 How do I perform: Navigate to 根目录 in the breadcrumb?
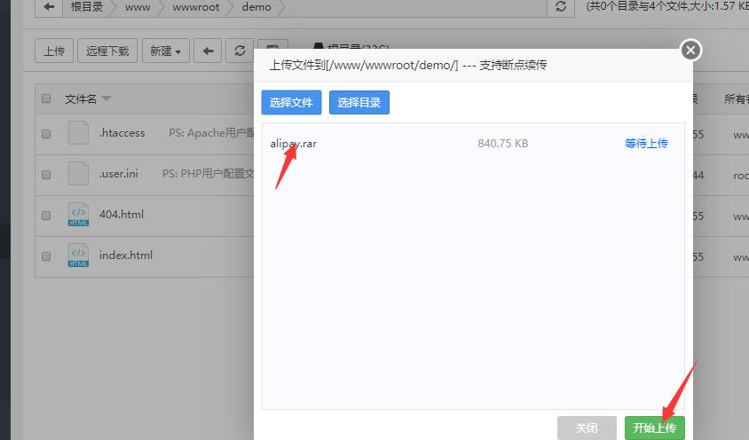(x=85, y=7)
